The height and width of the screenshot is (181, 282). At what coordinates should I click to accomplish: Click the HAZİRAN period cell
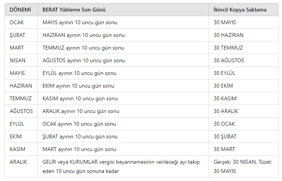(21, 86)
